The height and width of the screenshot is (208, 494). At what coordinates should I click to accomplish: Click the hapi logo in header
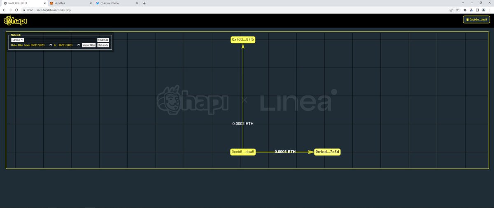tap(15, 21)
